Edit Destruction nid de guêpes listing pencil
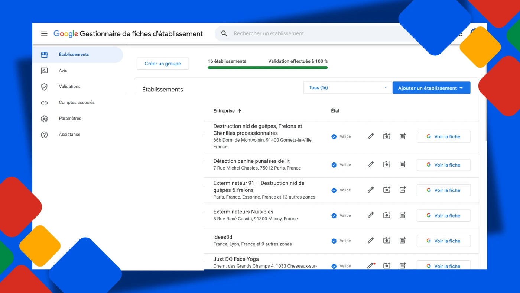Viewport: 520px width, 293px height. [x=370, y=136]
